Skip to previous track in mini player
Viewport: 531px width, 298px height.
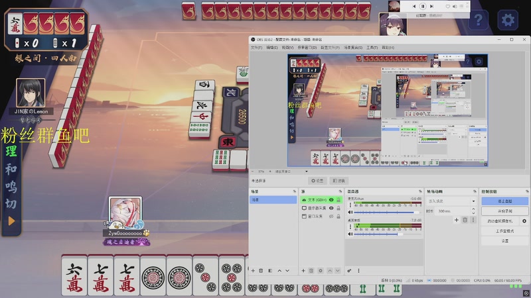click(414, 6)
